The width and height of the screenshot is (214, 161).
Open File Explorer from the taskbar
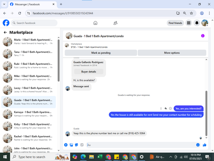92,157
